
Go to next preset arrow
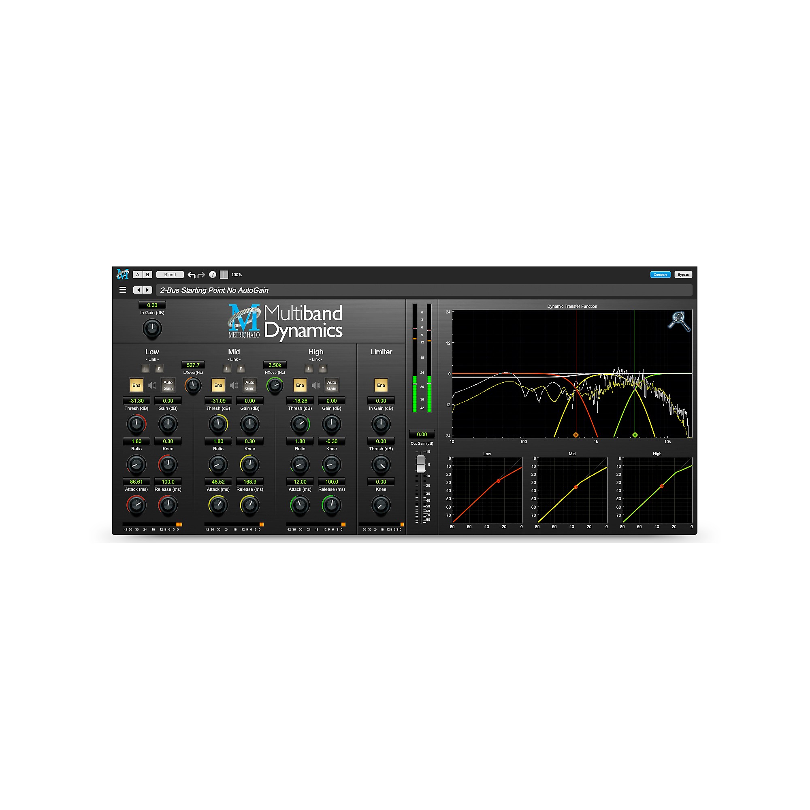(x=147, y=290)
